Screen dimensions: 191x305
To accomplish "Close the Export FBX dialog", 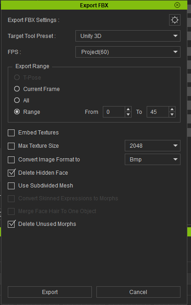I will [x=177, y=5].
